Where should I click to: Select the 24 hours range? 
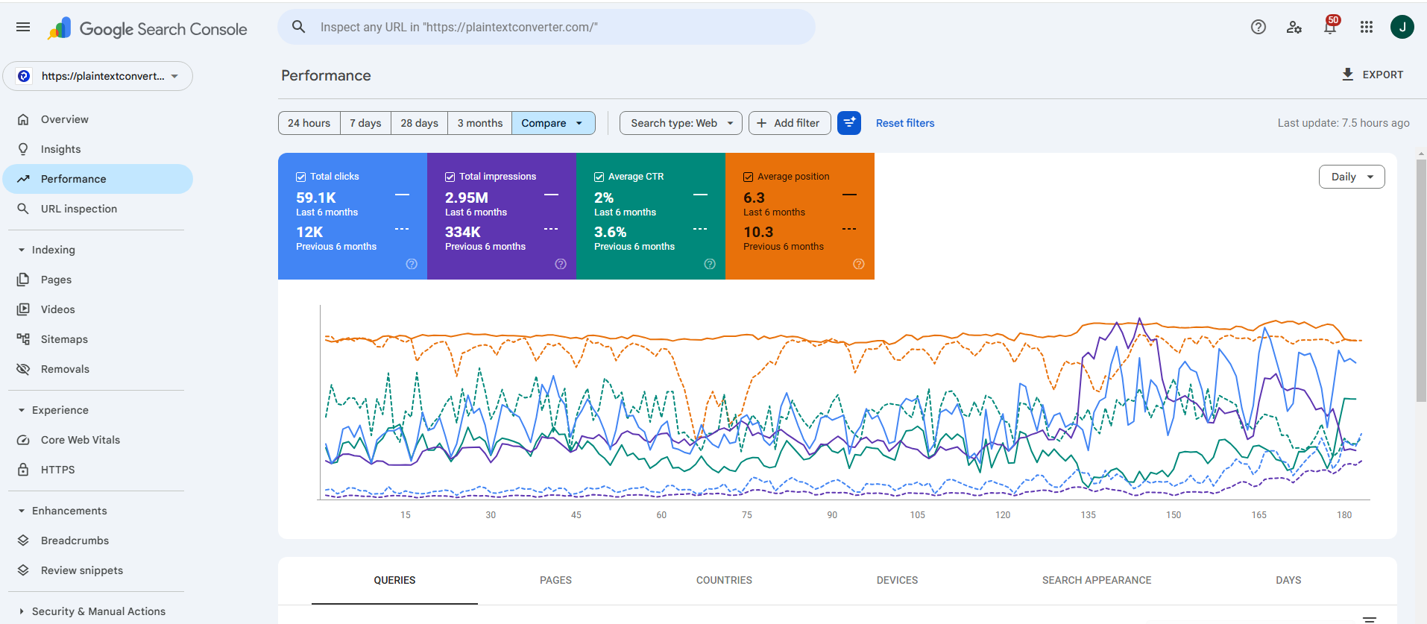309,123
